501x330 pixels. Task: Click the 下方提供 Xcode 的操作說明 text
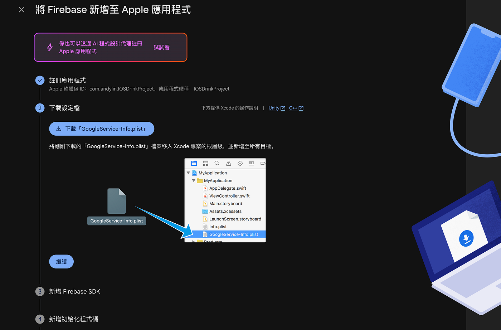[x=230, y=108]
